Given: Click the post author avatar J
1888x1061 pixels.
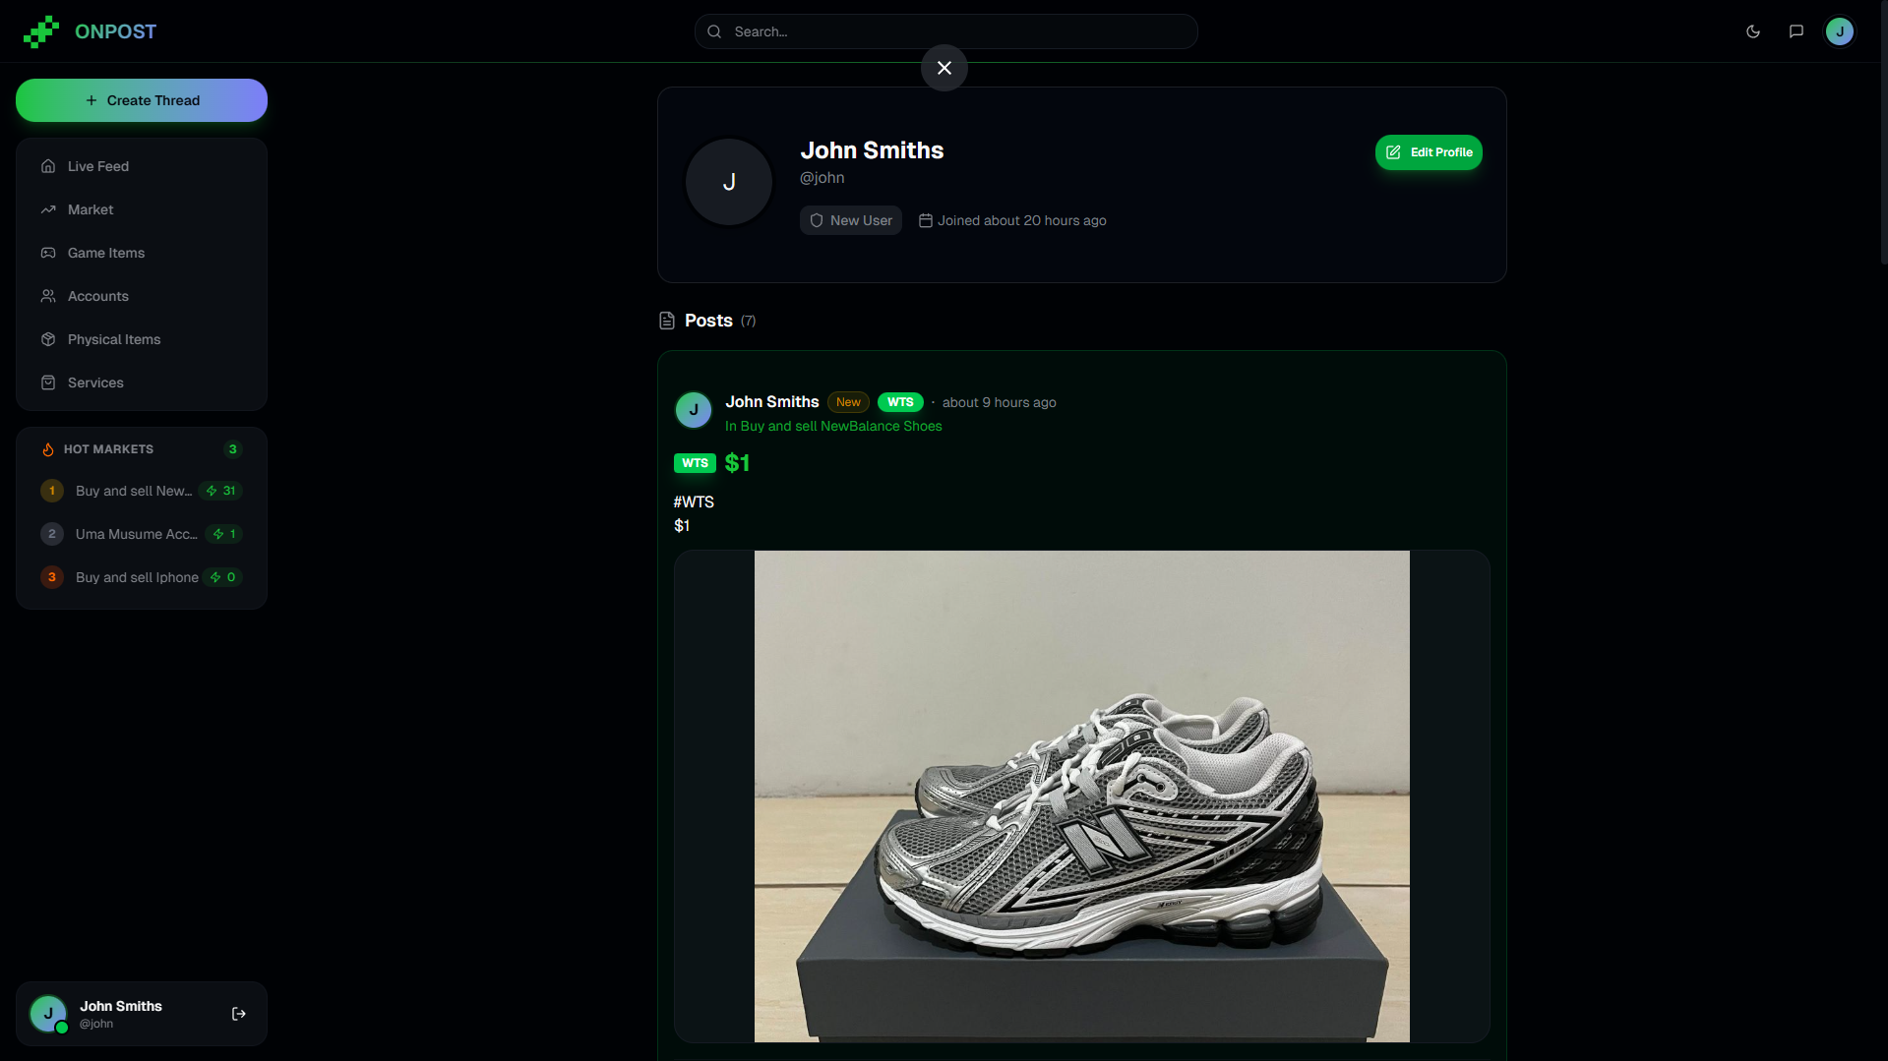Looking at the screenshot, I should click(x=694, y=410).
